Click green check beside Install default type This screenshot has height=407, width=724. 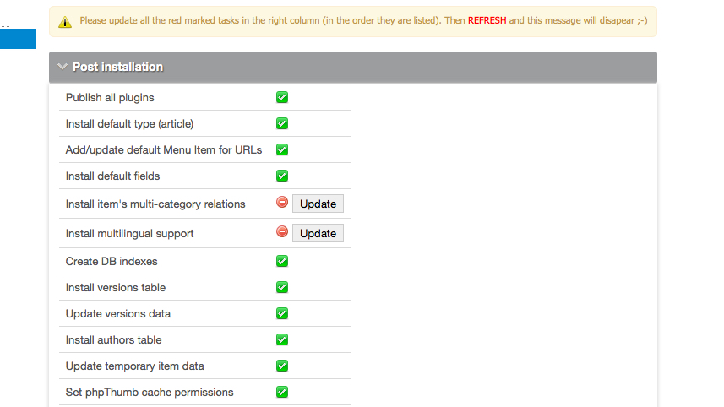[x=282, y=123]
